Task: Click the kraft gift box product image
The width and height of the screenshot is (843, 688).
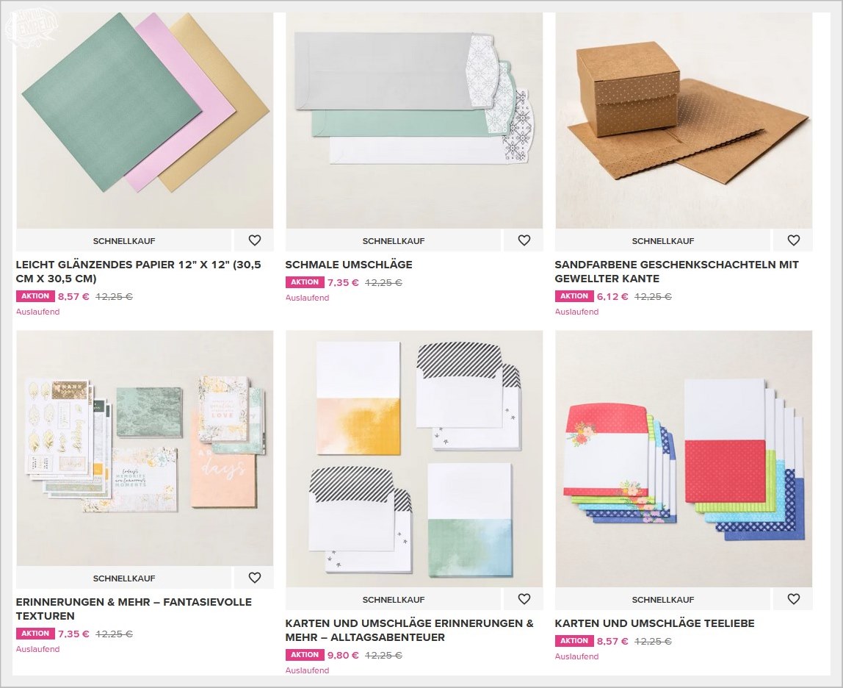Action: (684, 121)
